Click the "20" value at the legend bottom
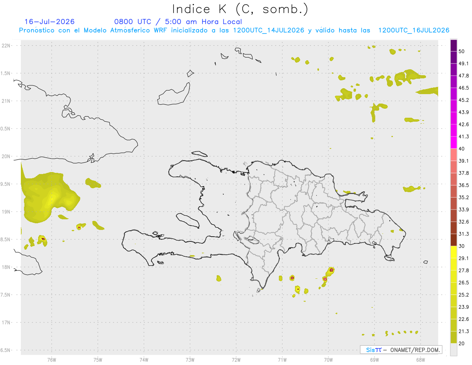Image resolution: width=472 pixels, height=365 pixels. 462,343
